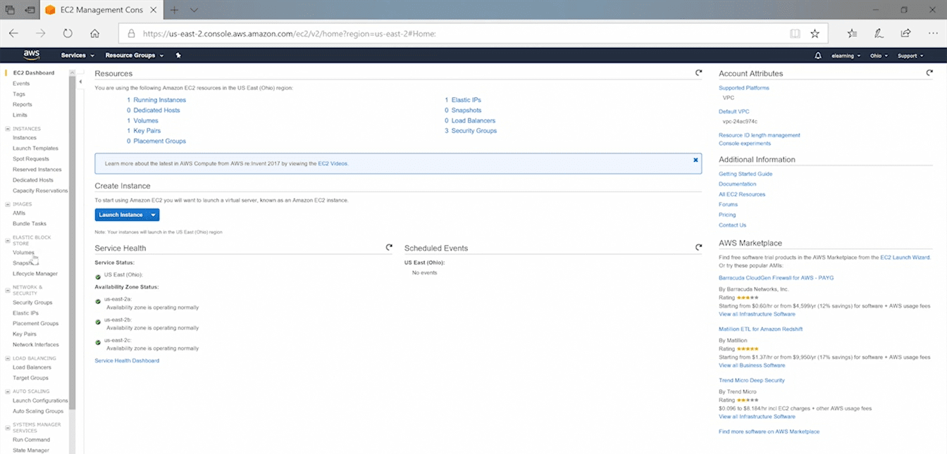947x454 pixels.
Task: Click the pin shortcut icon beside Resource Groups
Action: point(178,56)
